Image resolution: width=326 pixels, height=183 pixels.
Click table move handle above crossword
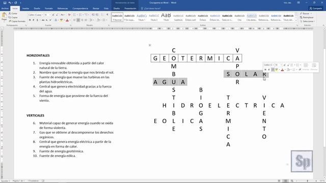(x=150, y=45)
